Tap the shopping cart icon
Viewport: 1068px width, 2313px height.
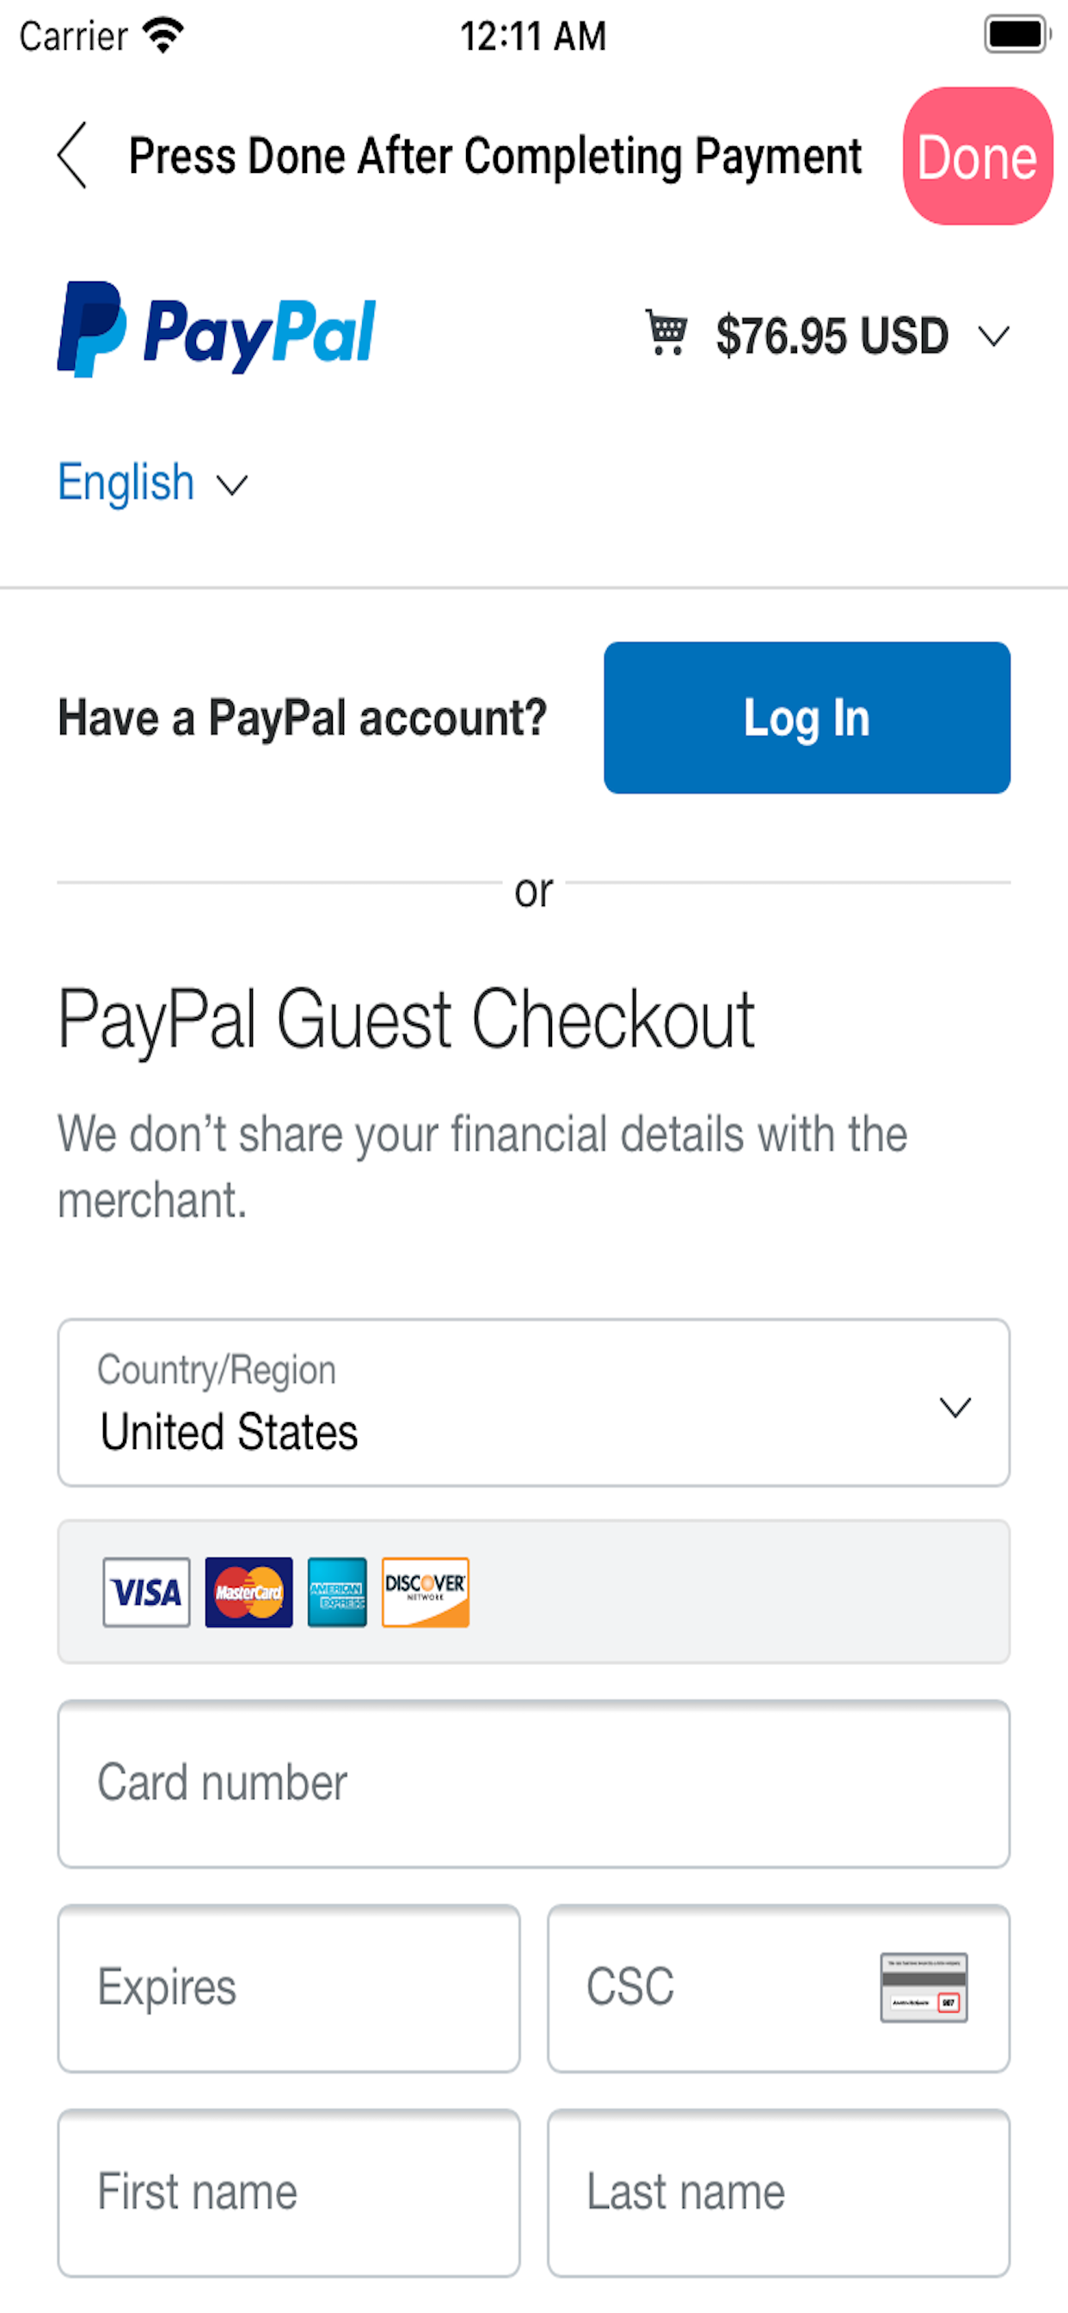(x=666, y=332)
